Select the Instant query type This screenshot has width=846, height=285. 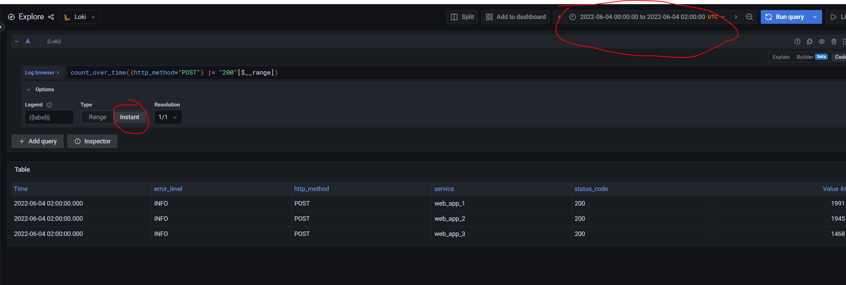tap(130, 117)
